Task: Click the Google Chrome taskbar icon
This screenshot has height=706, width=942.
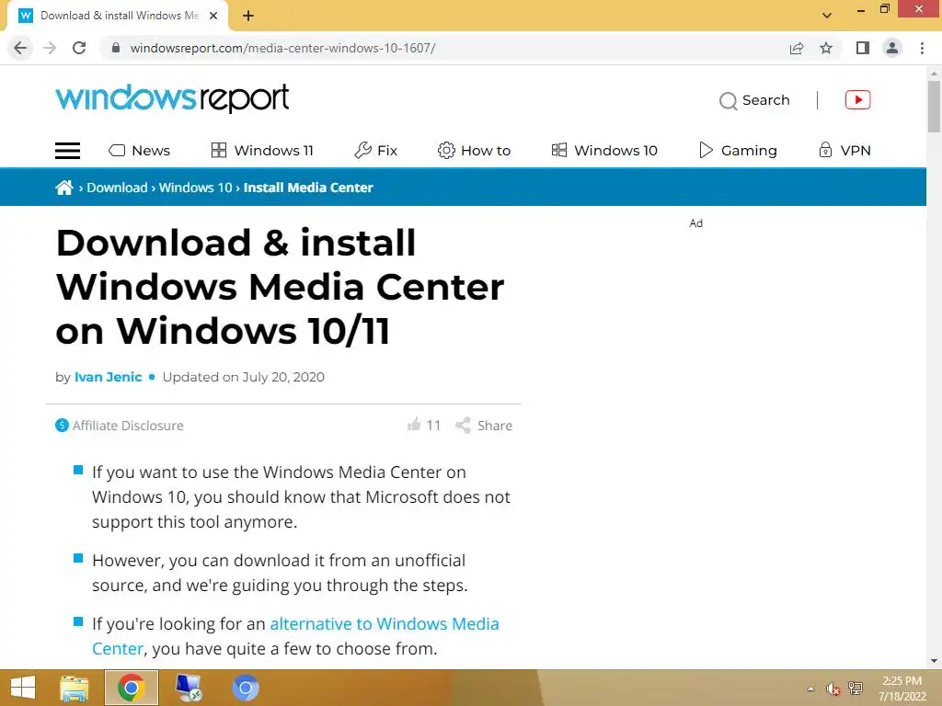Action: click(x=131, y=688)
